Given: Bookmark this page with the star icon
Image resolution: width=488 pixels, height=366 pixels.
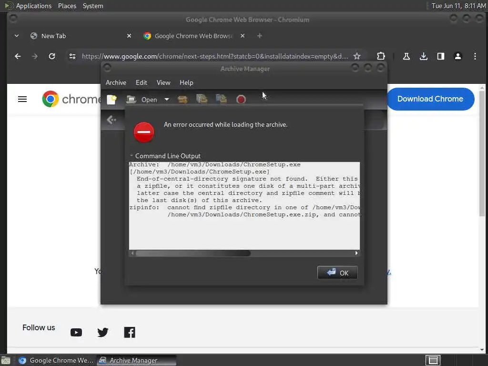Looking at the screenshot, I should (x=357, y=56).
